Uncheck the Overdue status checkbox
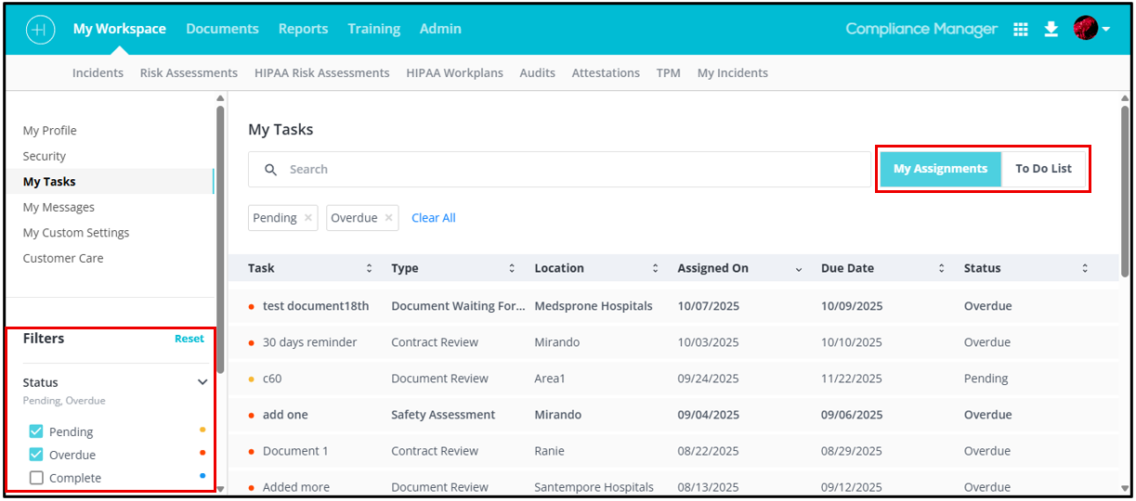The height and width of the screenshot is (501, 1136). [x=36, y=455]
